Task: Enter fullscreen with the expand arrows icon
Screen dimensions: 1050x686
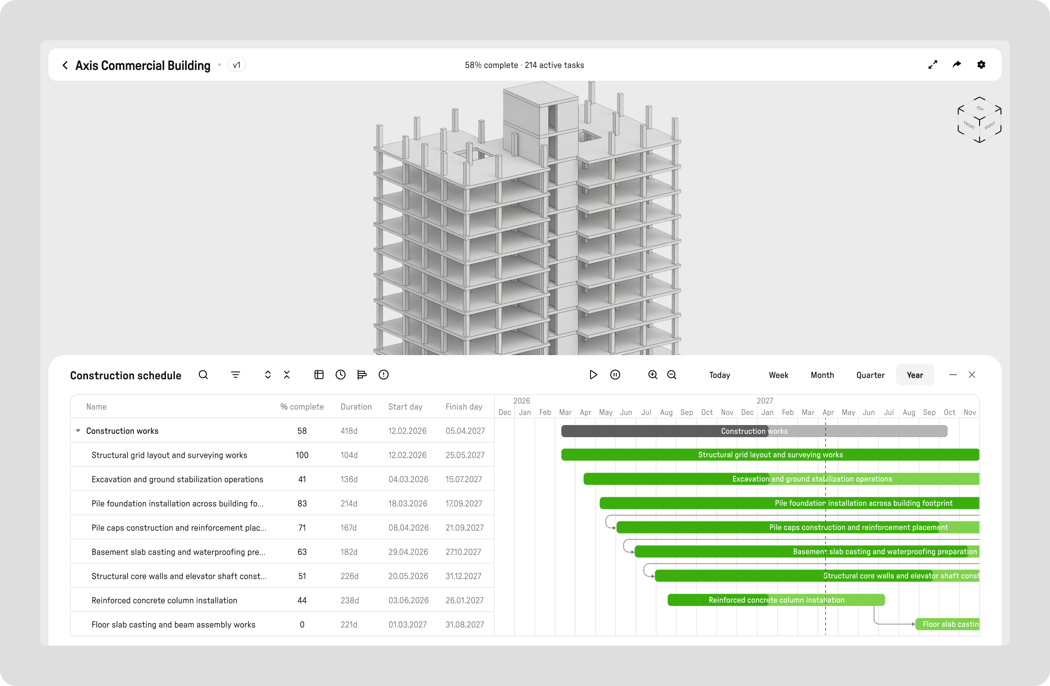Action: tap(933, 65)
